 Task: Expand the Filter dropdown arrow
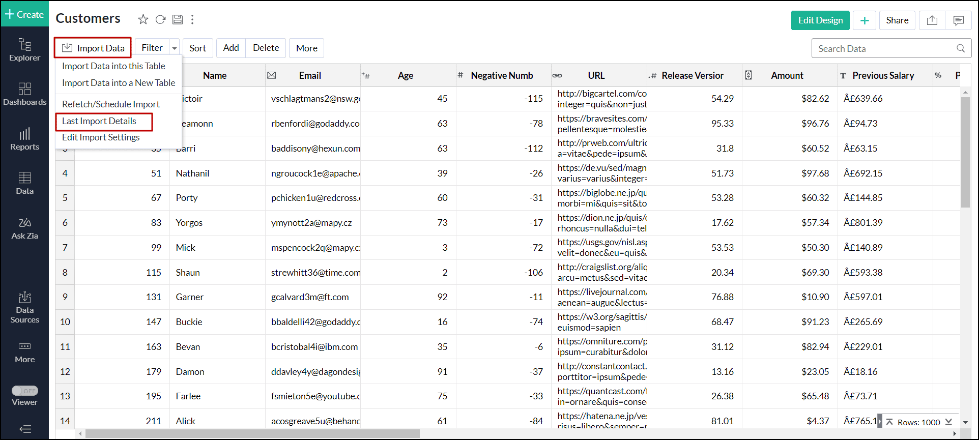click(x=175, y=48)
